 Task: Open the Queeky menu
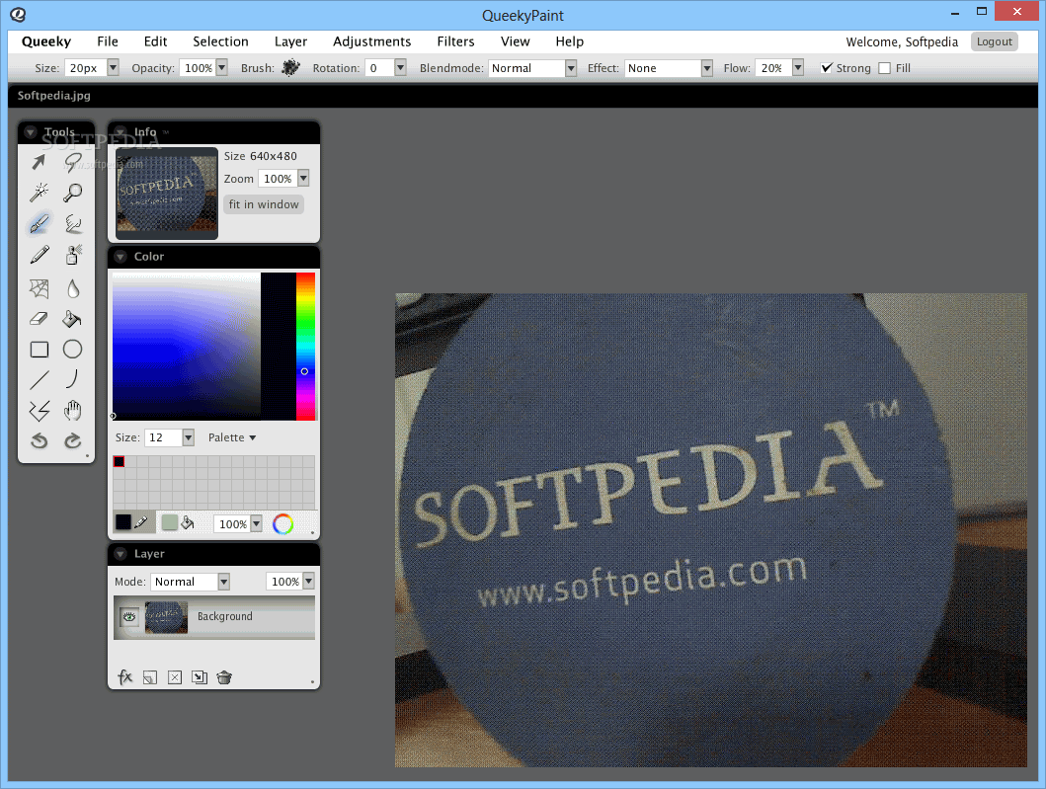(x=46, y=41)
